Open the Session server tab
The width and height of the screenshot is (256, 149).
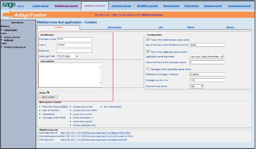[x=213, y=6]
